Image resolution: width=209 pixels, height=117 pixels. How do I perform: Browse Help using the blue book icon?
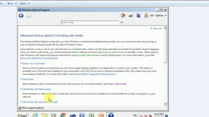tap(138, 16)
